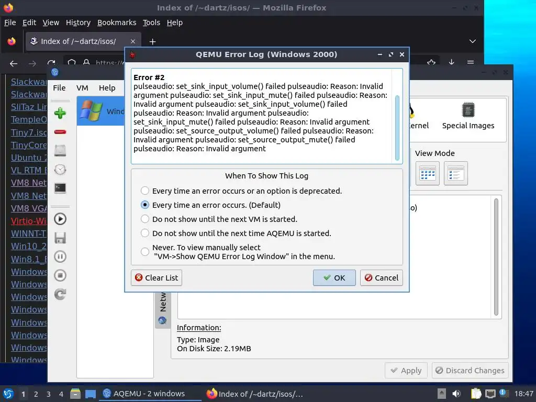Open the WINNT-T link in Firefox
Image resolution: width=536 pixels, height=402 pixels.
29,233
